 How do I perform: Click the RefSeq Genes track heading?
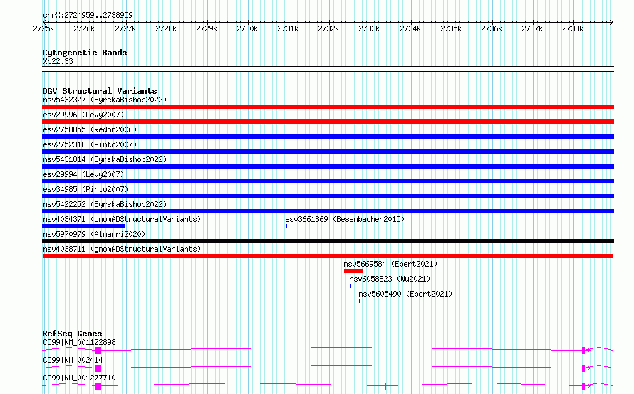[x=72, y=334]
